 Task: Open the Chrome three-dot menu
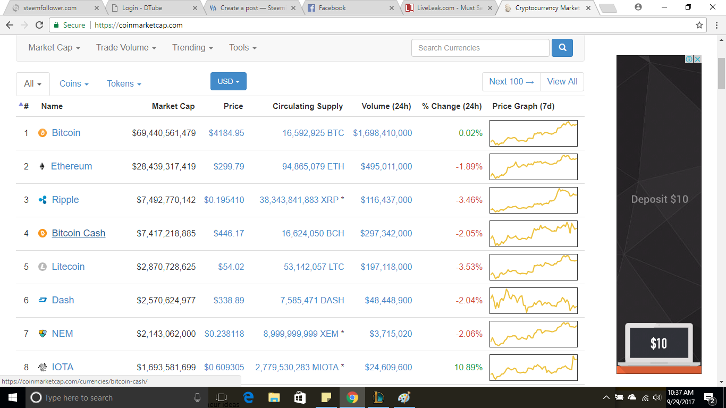[x=716, y=25]
